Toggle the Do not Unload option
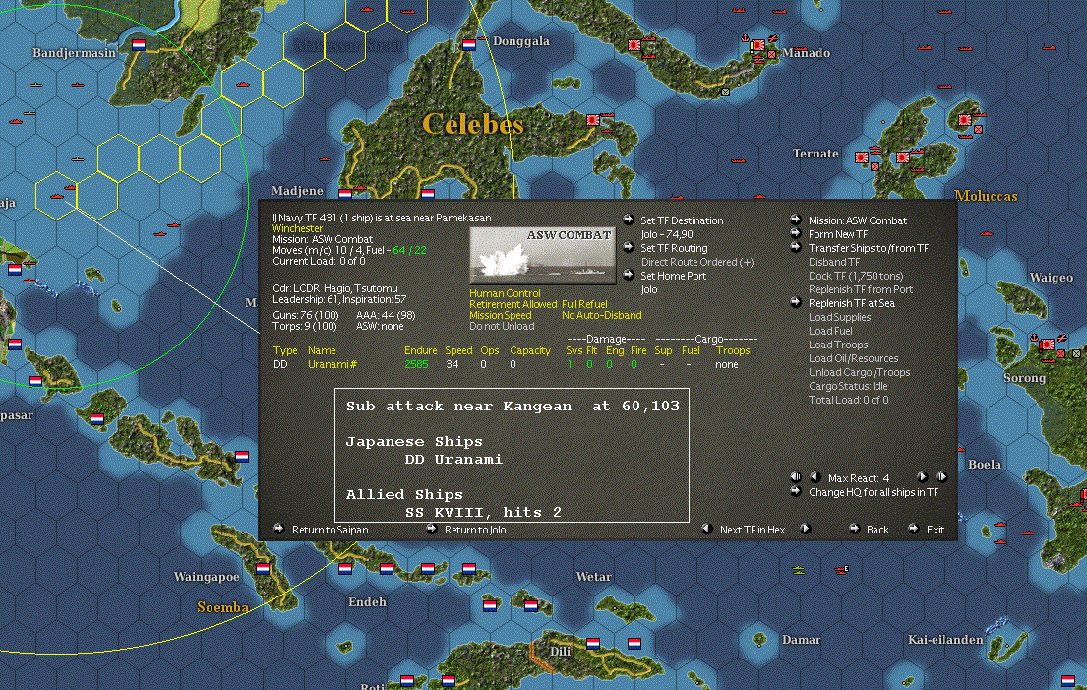1087x690 pixels. click(x=502, y=326)
